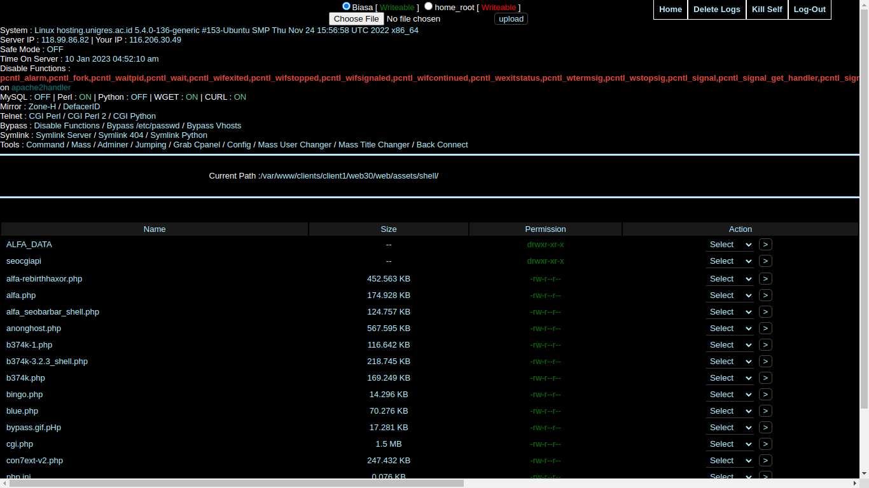Click the > go button for bypass.gif.pHp

coord(765,428)
